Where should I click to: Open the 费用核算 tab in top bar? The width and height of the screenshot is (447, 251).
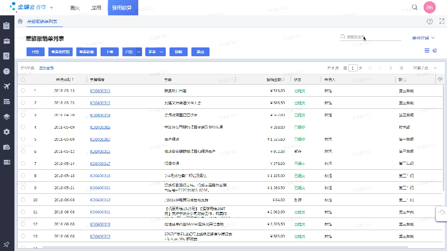coord(123,8)
